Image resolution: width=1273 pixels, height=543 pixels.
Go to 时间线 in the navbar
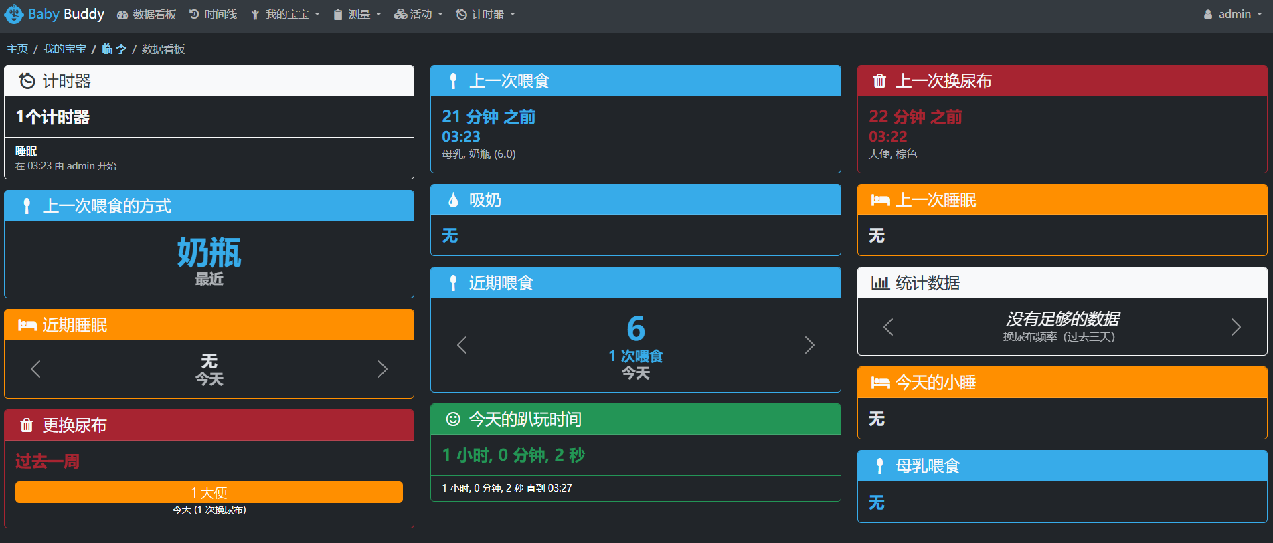(x=214, y=15)
